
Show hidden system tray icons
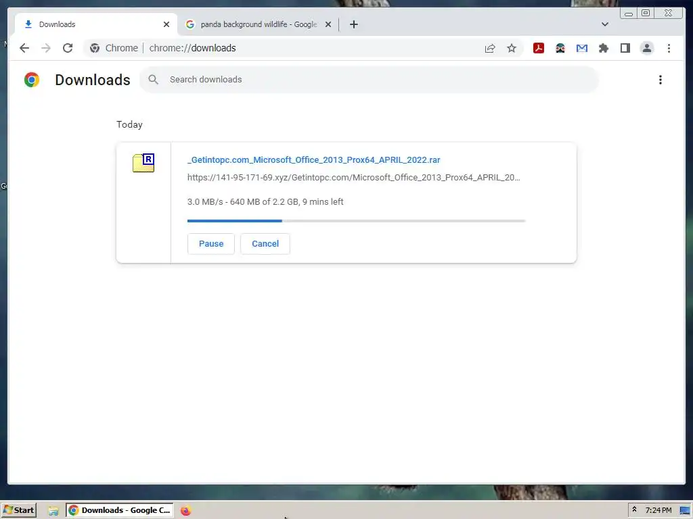[x=634, y=510]
